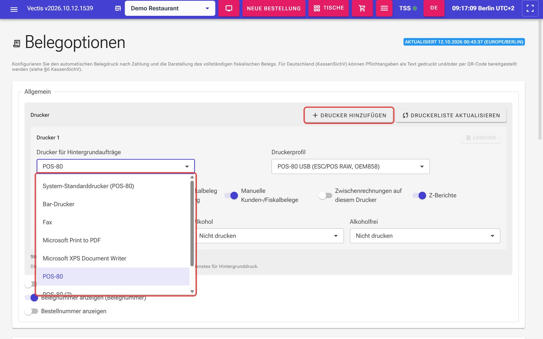Screen dimensions: 543x339
Task: Click the receipt icon beside Belegoptionen
Action: [x=16, y=44]
